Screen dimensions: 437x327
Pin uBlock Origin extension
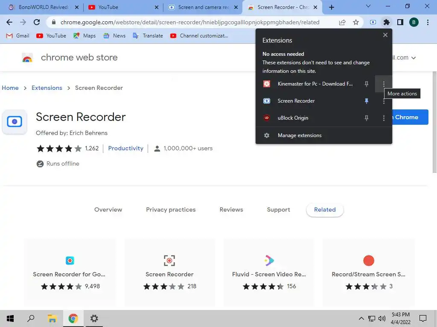[x=367, y=118]
